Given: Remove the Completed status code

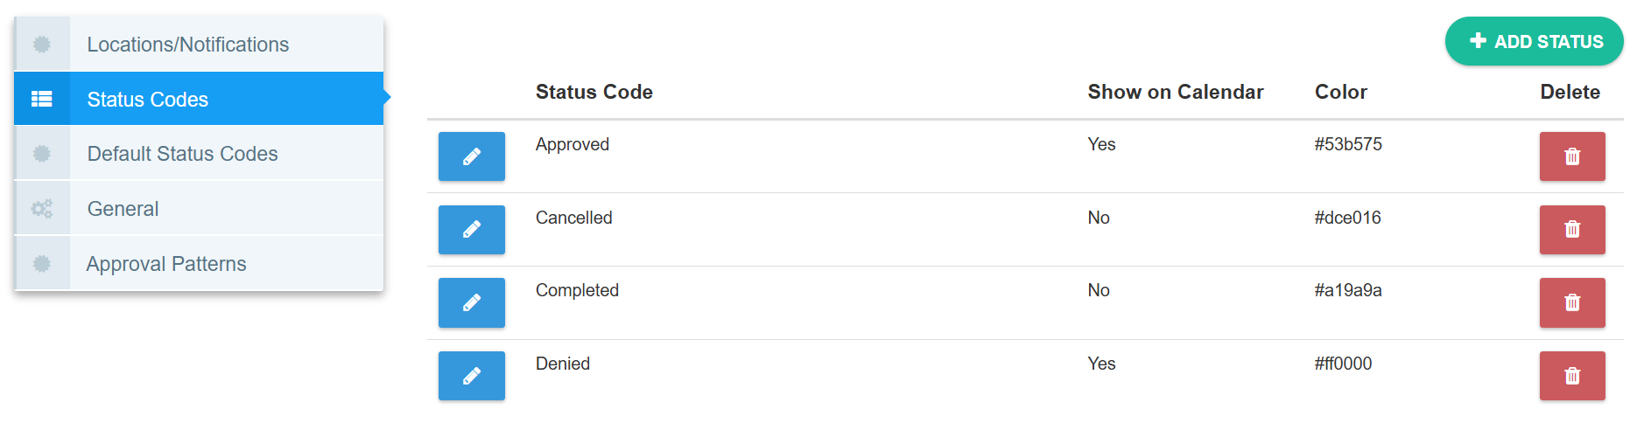Looking at the screenshot, I should tap(1571, 302).
